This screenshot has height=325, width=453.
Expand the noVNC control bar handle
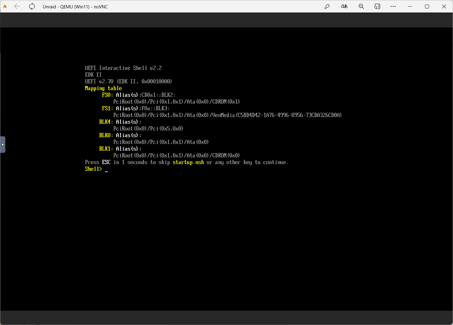tap(3, 144)
